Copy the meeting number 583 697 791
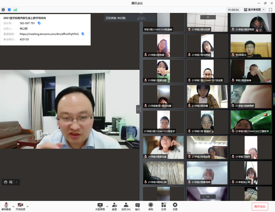The image size is (275, 212). pos(39,23)
